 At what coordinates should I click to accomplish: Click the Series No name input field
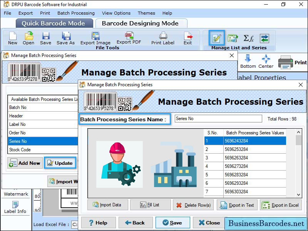pos(218,119)
